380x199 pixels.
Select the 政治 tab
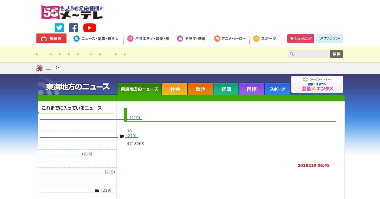200,89
